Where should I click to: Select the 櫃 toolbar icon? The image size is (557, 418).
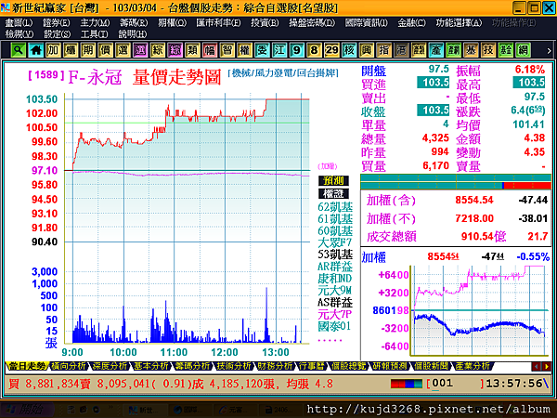(x=71, y=50)
